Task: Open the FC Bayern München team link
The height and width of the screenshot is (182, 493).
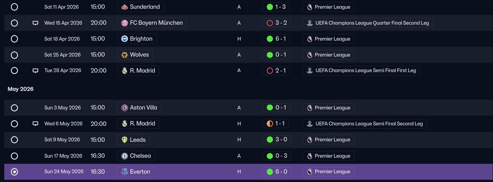Action: [152, 23]
